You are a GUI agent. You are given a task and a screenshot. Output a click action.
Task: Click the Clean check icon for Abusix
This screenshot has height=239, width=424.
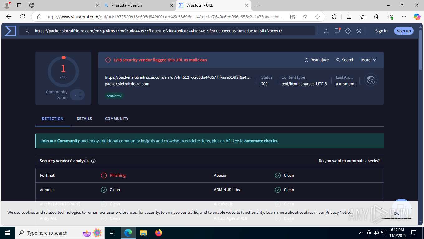(x=278, y=176)
